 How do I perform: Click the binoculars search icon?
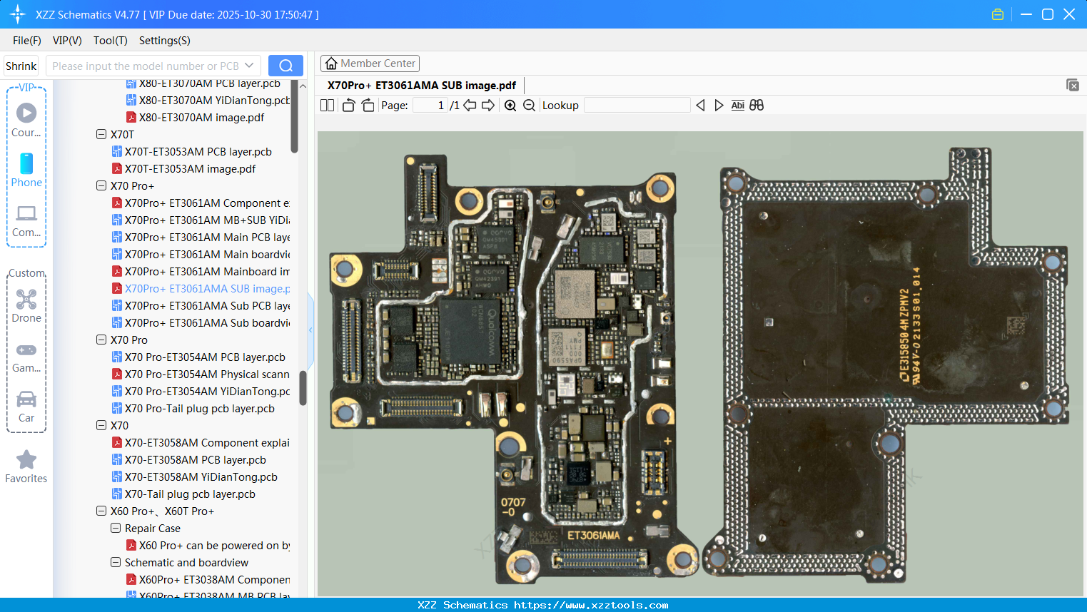point(757,106)
